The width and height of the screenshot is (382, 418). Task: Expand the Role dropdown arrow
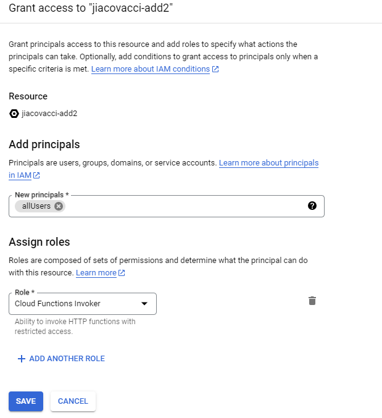pos(144,304)
